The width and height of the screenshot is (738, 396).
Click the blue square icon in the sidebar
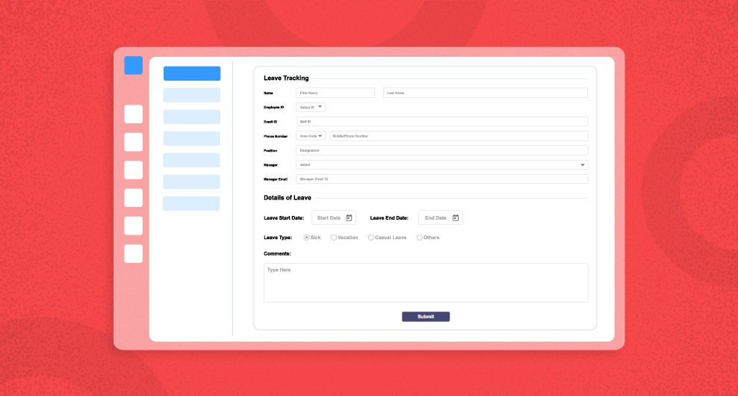point(134,66)
